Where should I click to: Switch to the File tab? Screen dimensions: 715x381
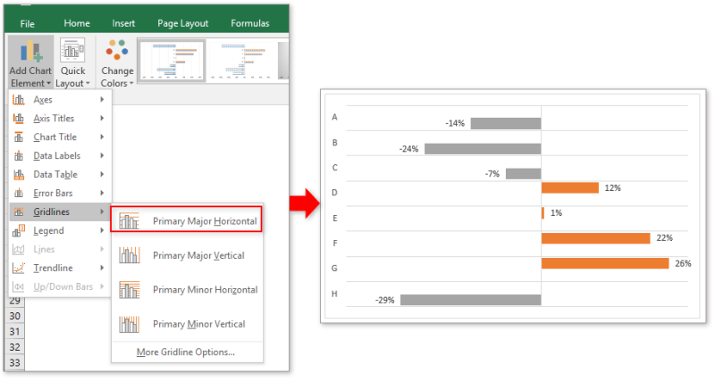tap(28, 24)
